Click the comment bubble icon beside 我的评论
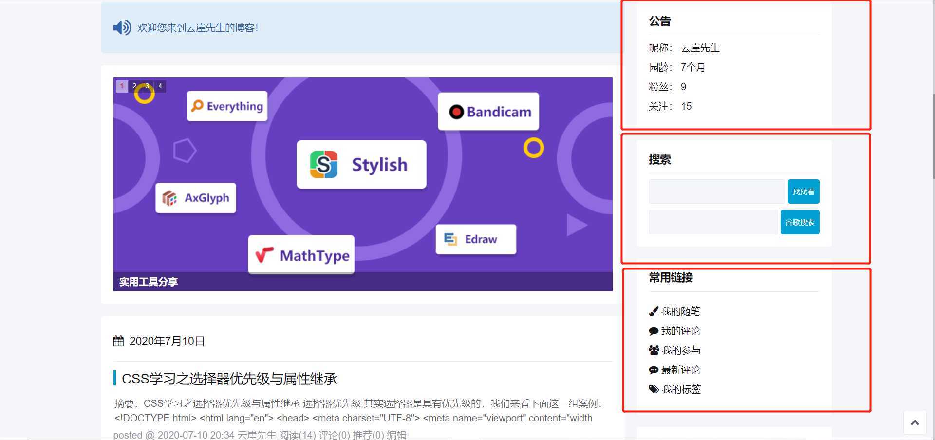This screenshot has width=935, height=440. coord(654,331)
